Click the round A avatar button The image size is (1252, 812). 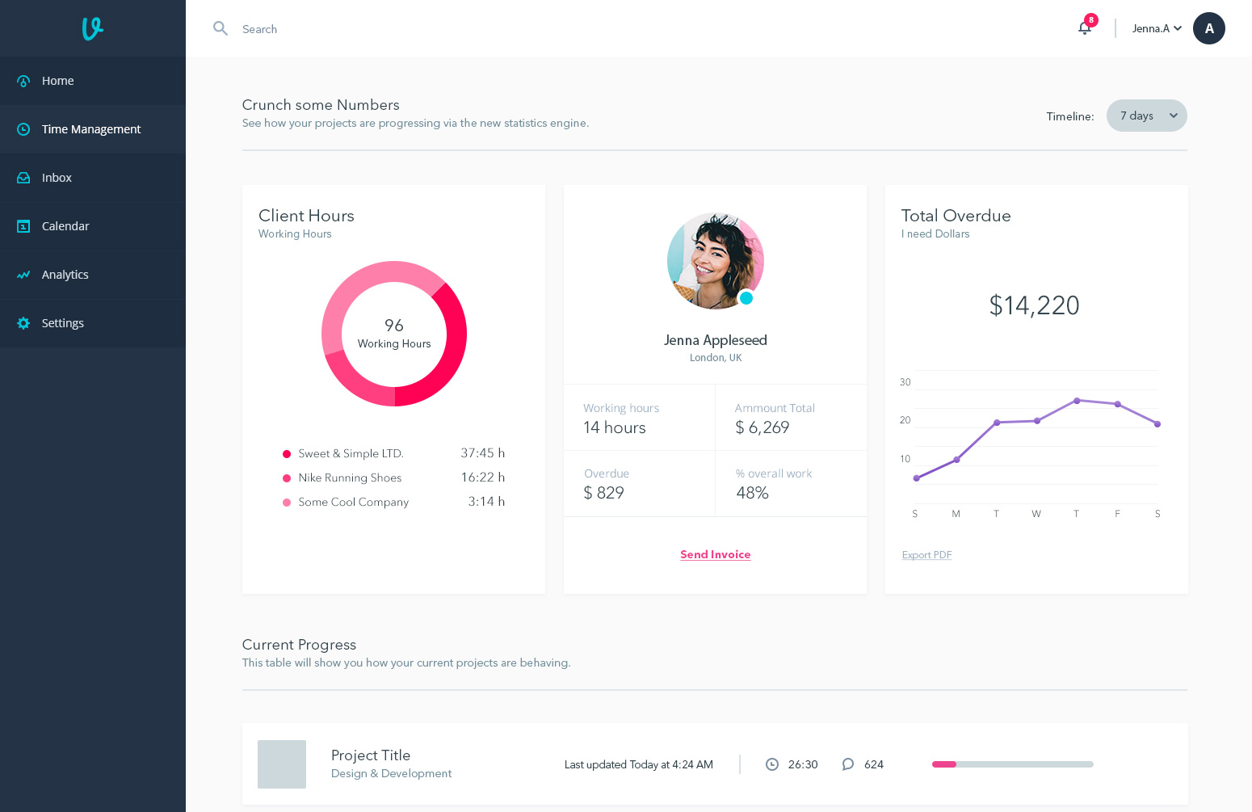(1208, 28)
